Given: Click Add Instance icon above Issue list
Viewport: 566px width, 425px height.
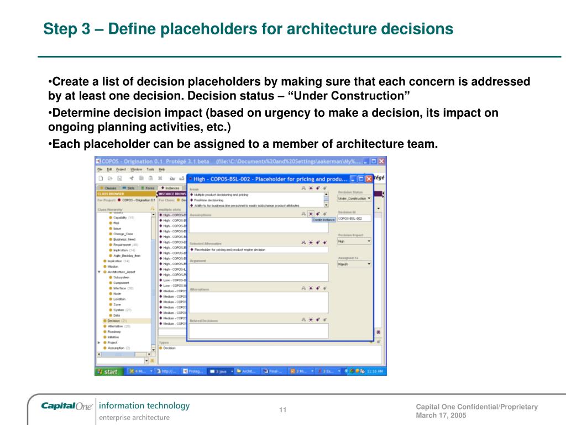Looking at the screenshot, I should click(x=318, y=188).
